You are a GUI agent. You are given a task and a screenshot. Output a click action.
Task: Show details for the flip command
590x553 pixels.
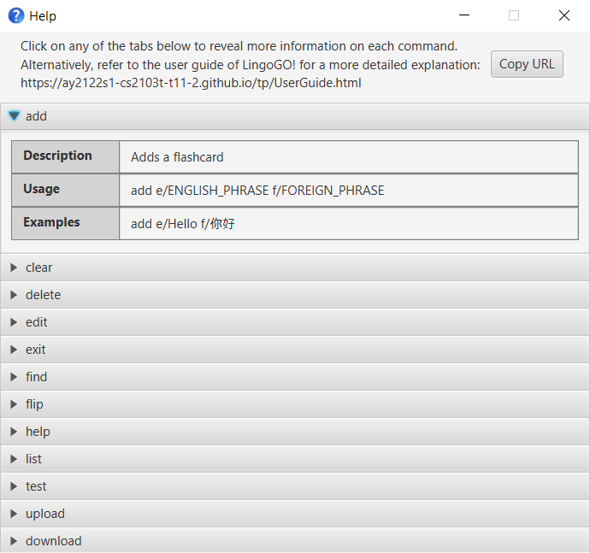click(34, 404)
